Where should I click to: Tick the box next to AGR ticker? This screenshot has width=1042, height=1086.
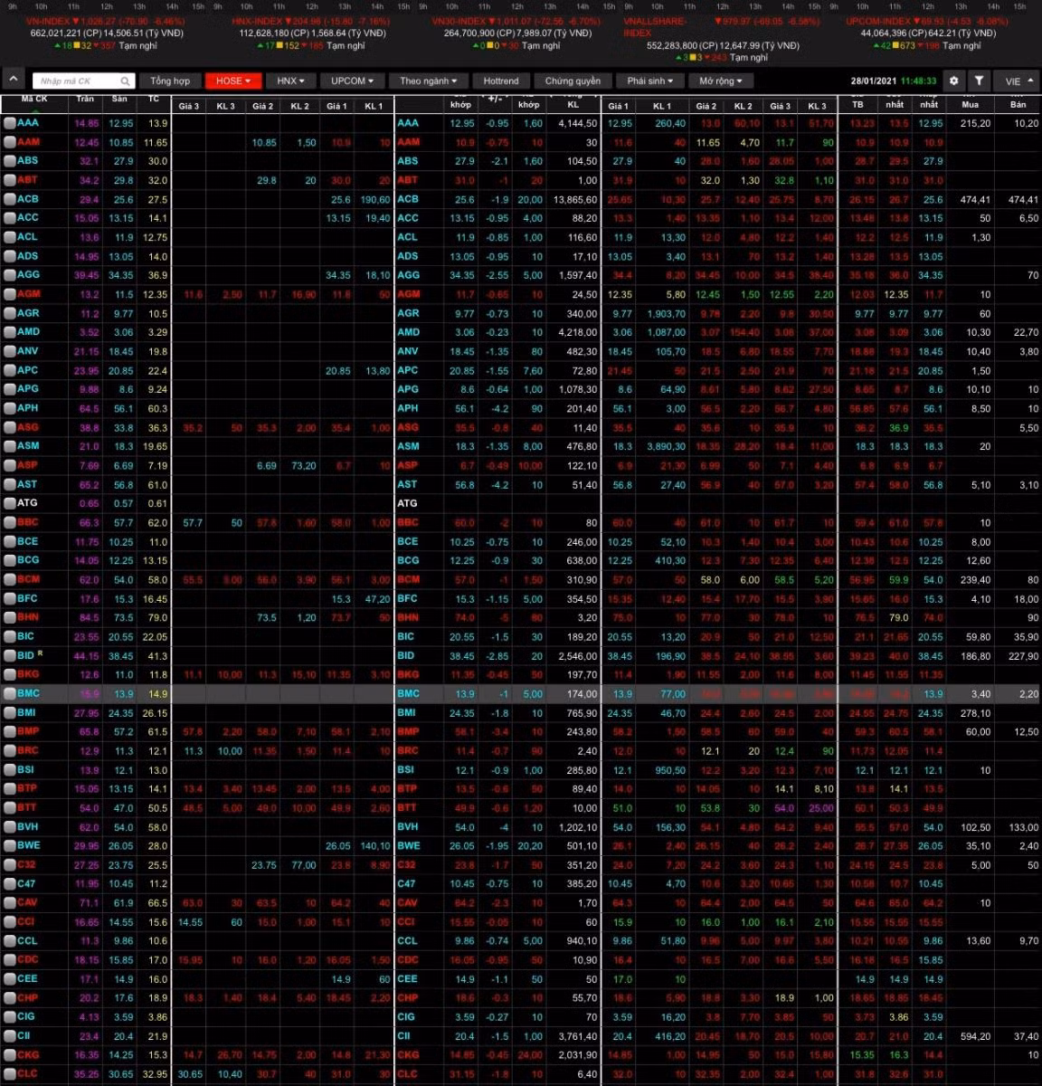9,313
